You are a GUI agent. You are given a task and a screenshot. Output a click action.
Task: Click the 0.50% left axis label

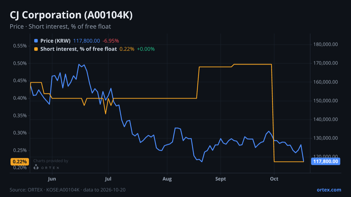pyautogui.click(x=20, y=63)
